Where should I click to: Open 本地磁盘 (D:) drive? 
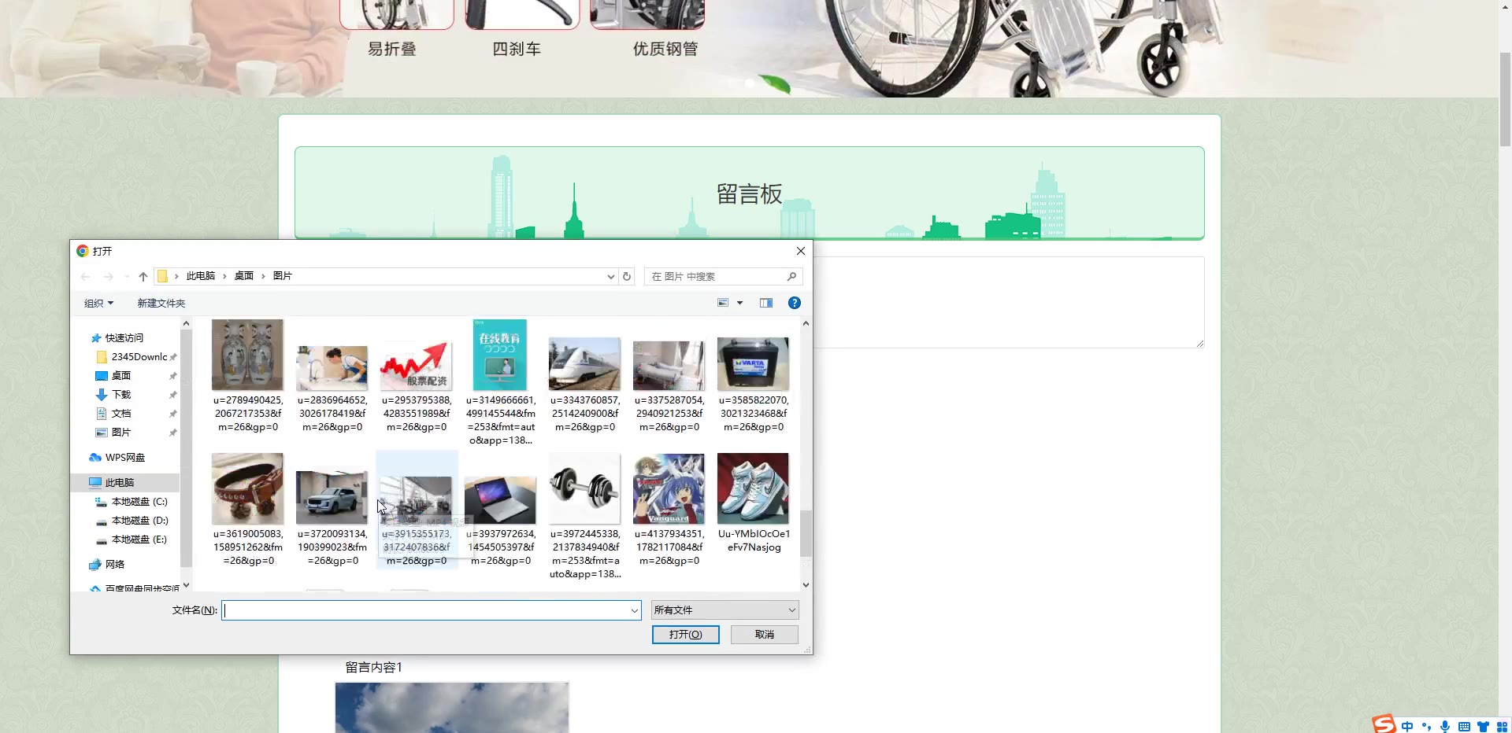tap(139, 521)
